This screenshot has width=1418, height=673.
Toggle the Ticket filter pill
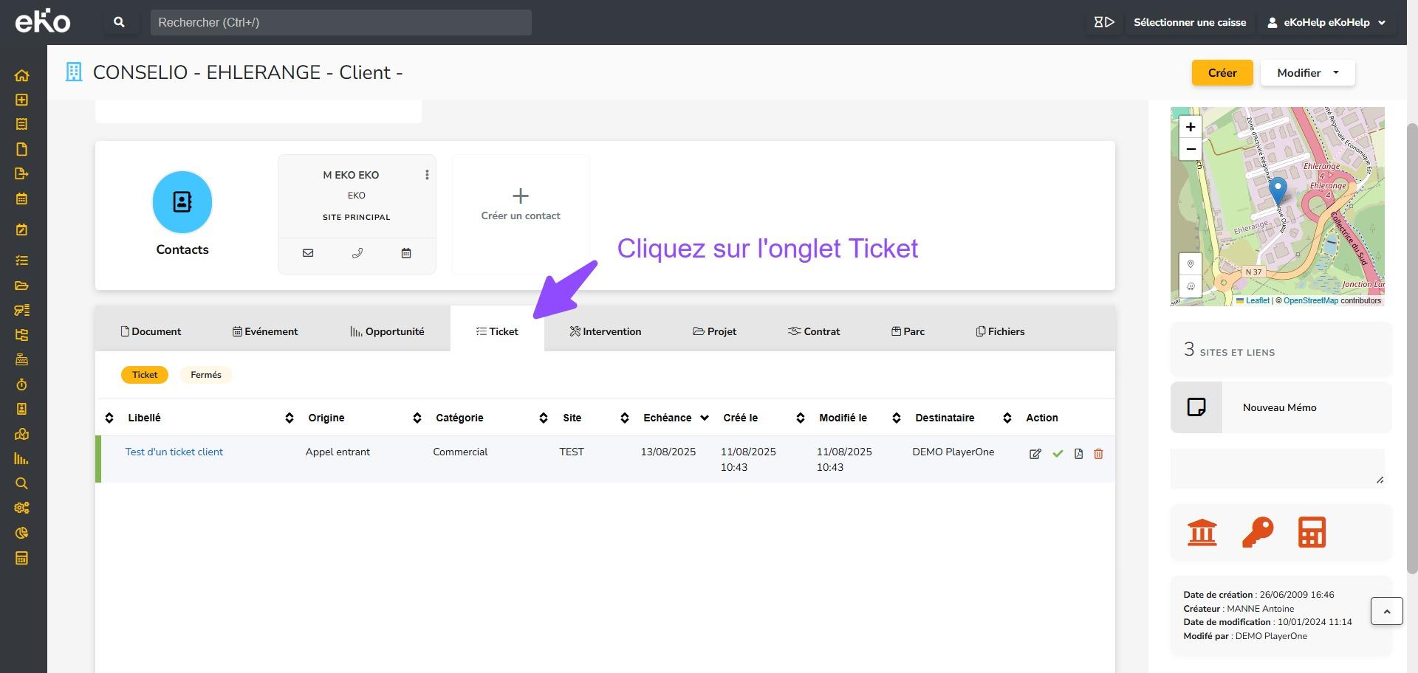(145, 375)
